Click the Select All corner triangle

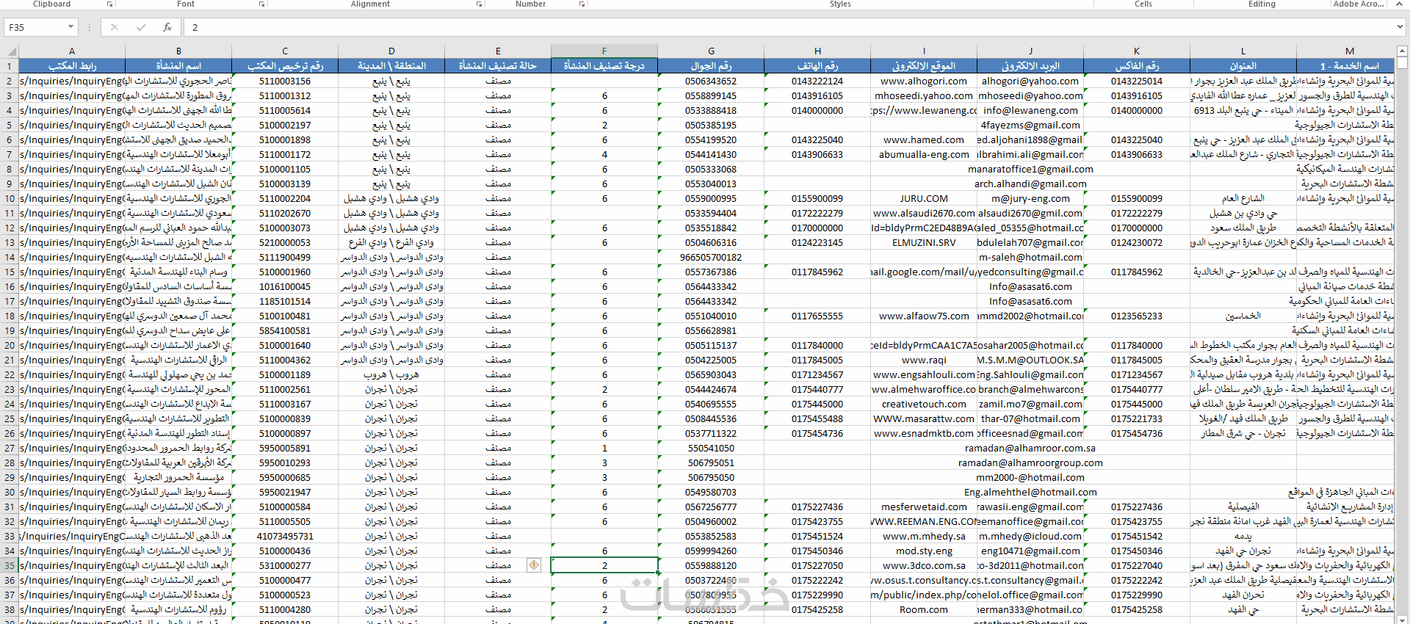pos(10,51)
